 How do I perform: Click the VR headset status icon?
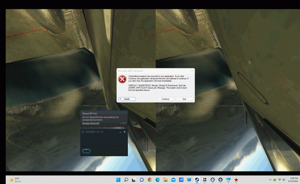coord(87,151)
